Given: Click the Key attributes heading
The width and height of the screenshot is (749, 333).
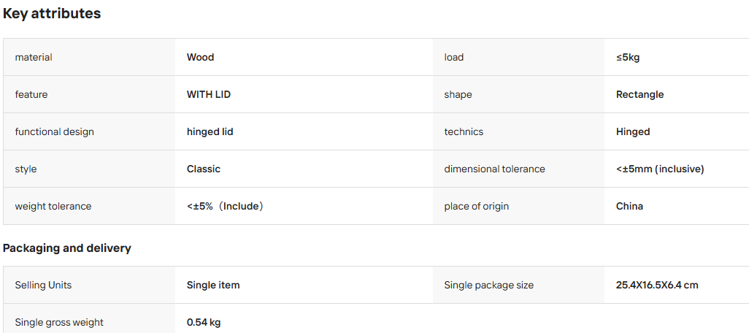Looking at the screenshot, I should tap(52, 13).
